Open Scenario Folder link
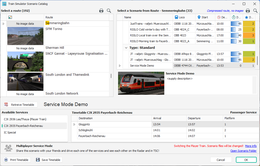Screen dimensions: 260x166 [x=243, y=151]
